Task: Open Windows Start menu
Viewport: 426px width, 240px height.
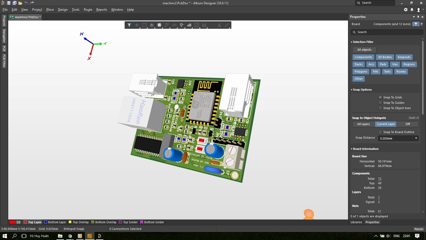Action: [5, 236]
